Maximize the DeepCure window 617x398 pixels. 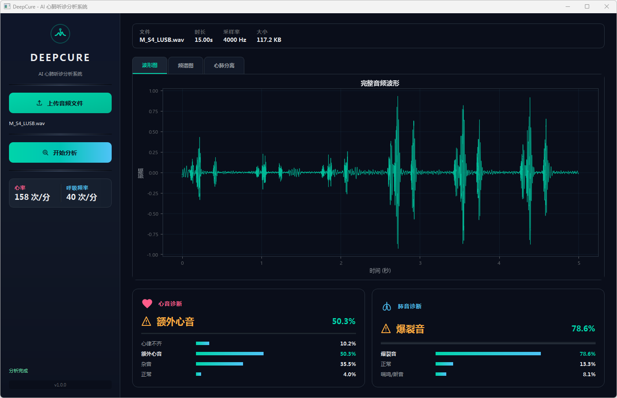point(587,6)
